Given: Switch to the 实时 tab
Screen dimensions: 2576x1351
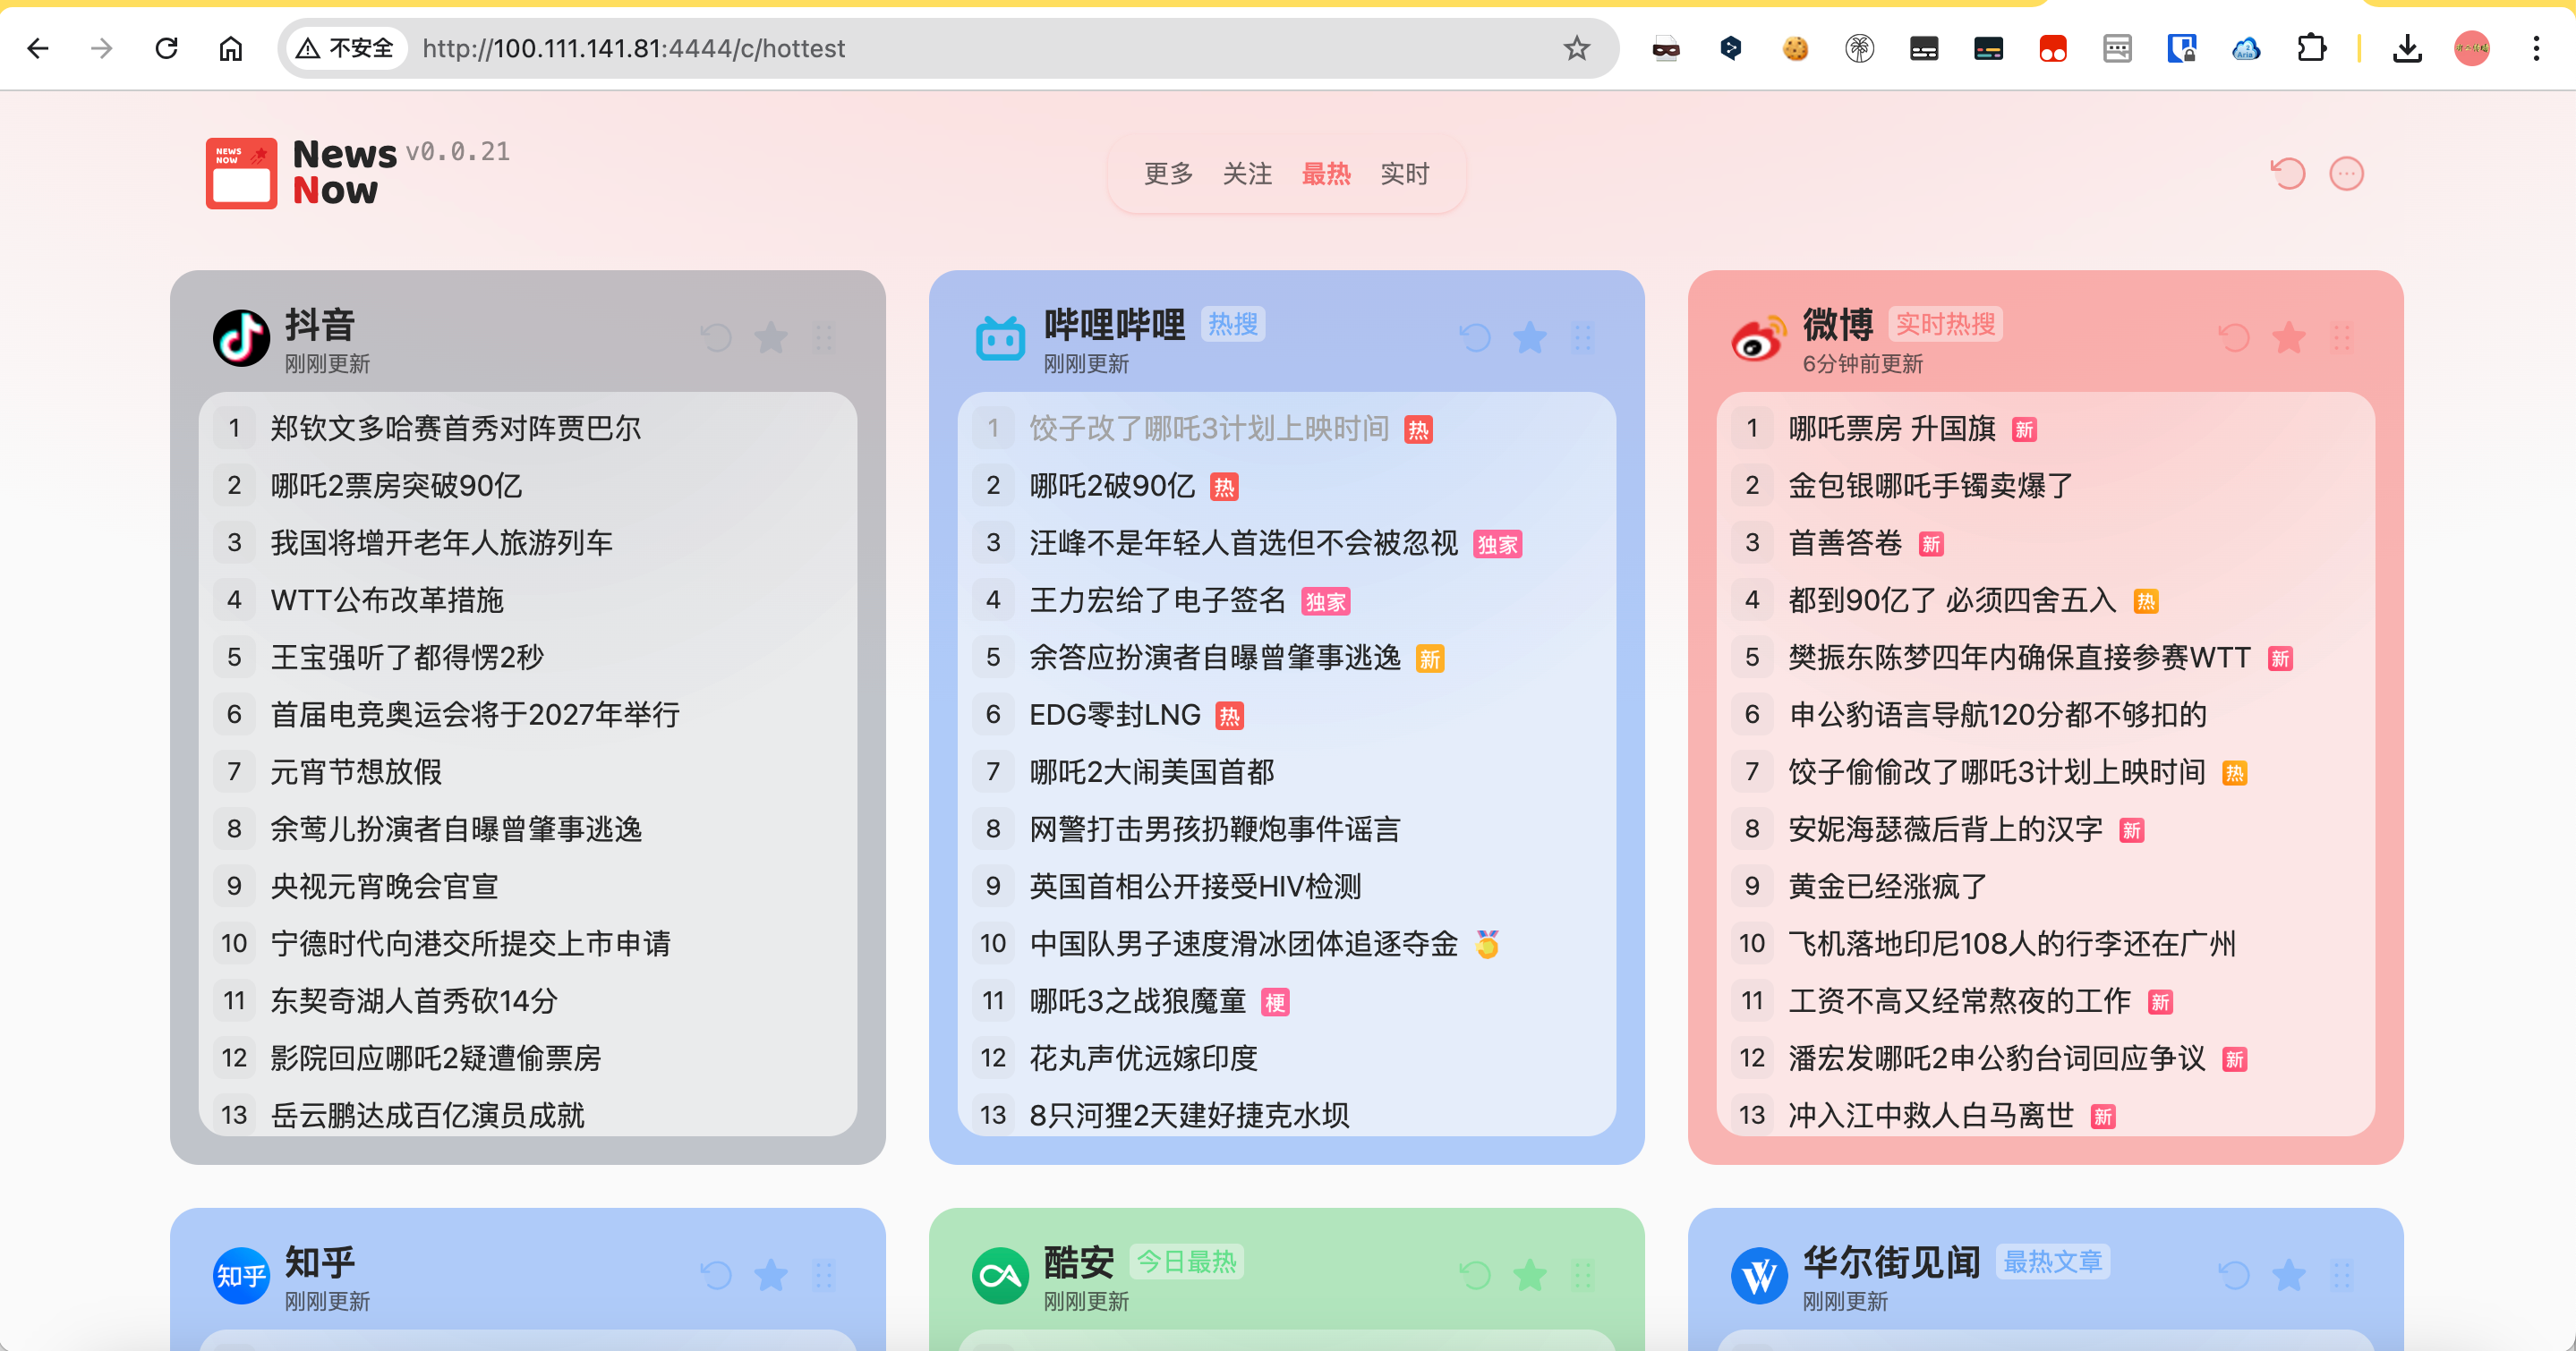Looking at the screenshot, I should tap(1405, 174).
